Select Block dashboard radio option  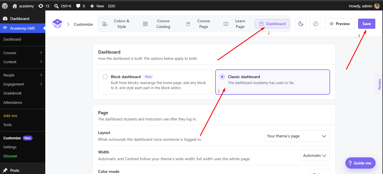click(105, 77)
